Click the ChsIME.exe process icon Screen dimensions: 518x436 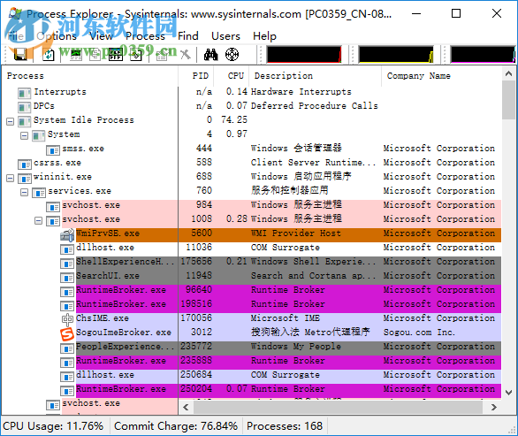click(67, 319)
